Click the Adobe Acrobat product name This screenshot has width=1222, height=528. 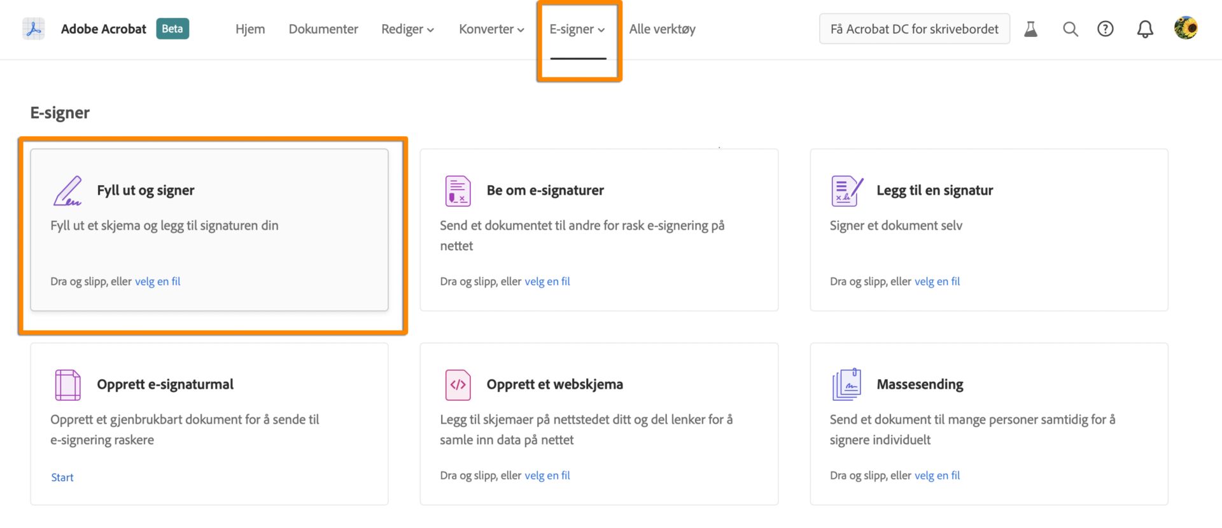(104, 29)
